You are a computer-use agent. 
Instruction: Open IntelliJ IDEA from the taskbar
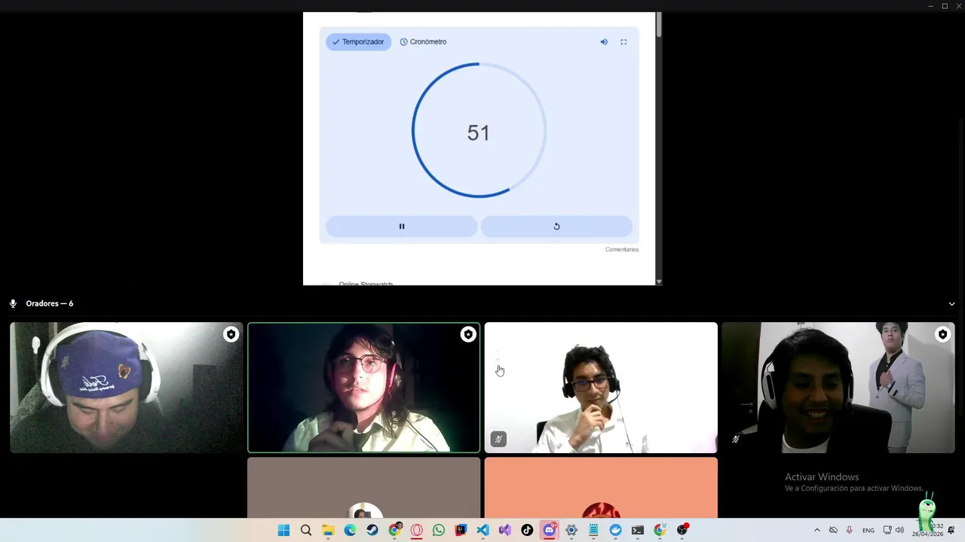461,530
